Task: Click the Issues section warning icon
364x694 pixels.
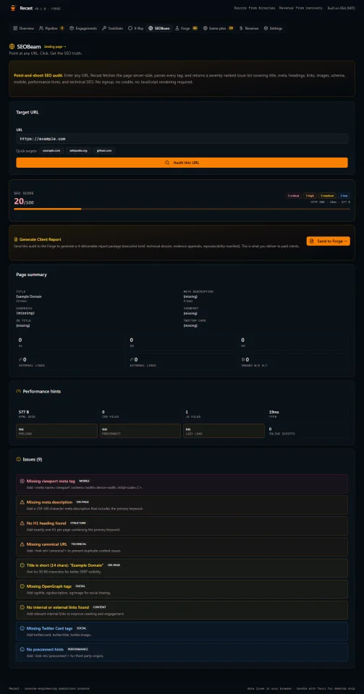Action: [19, 460]
